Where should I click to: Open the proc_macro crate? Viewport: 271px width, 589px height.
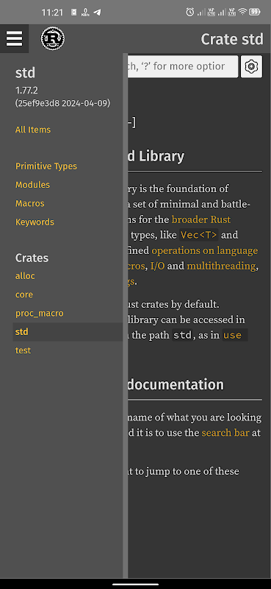(40, 314)
